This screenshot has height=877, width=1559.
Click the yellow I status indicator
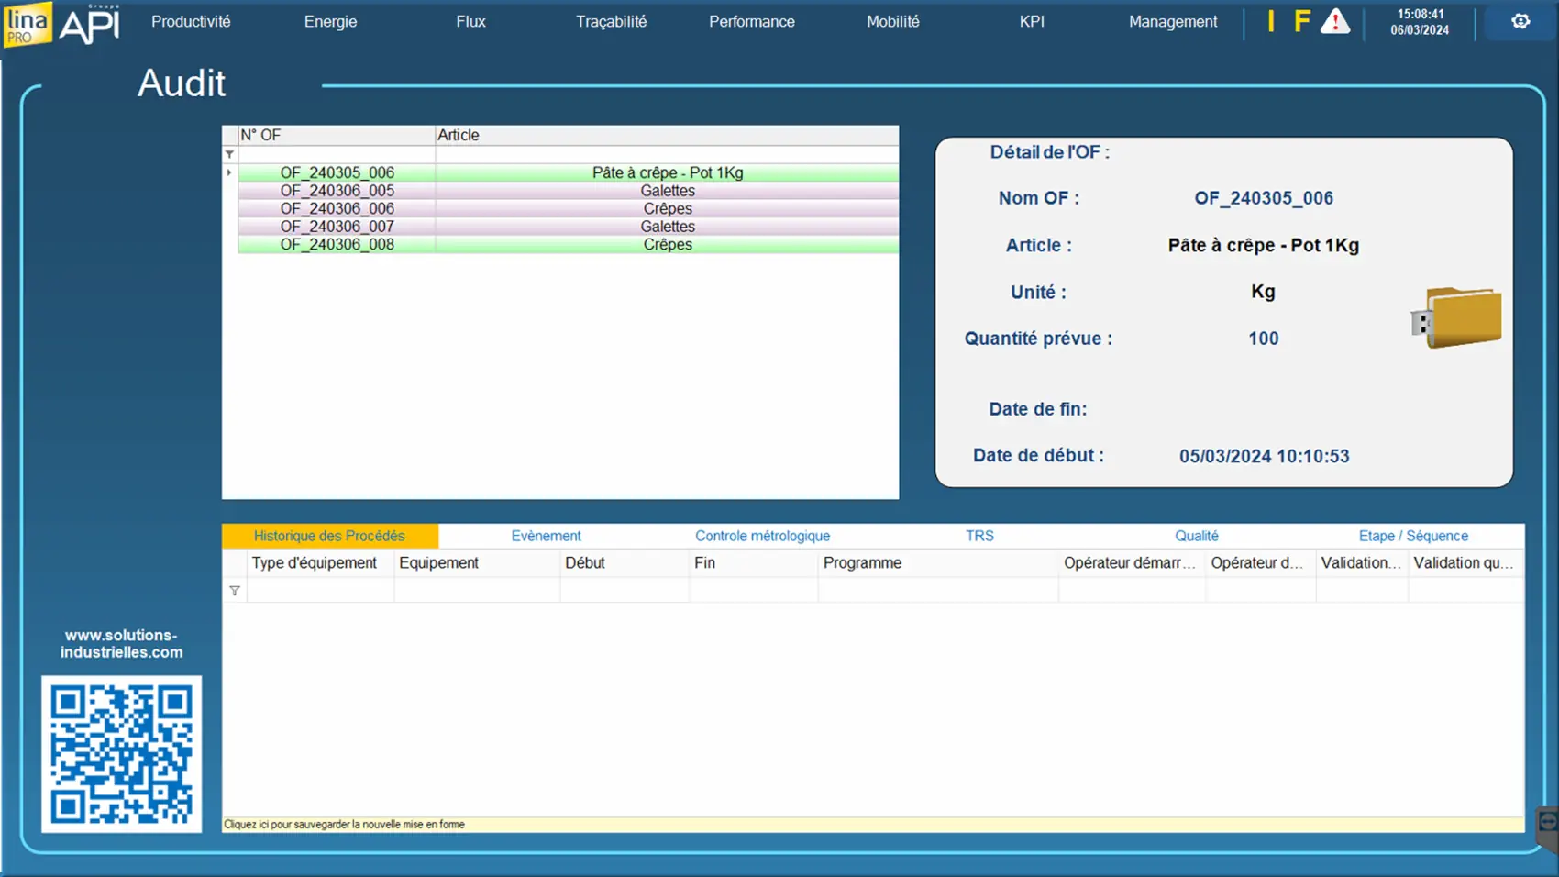click(x=1270, y=21)
